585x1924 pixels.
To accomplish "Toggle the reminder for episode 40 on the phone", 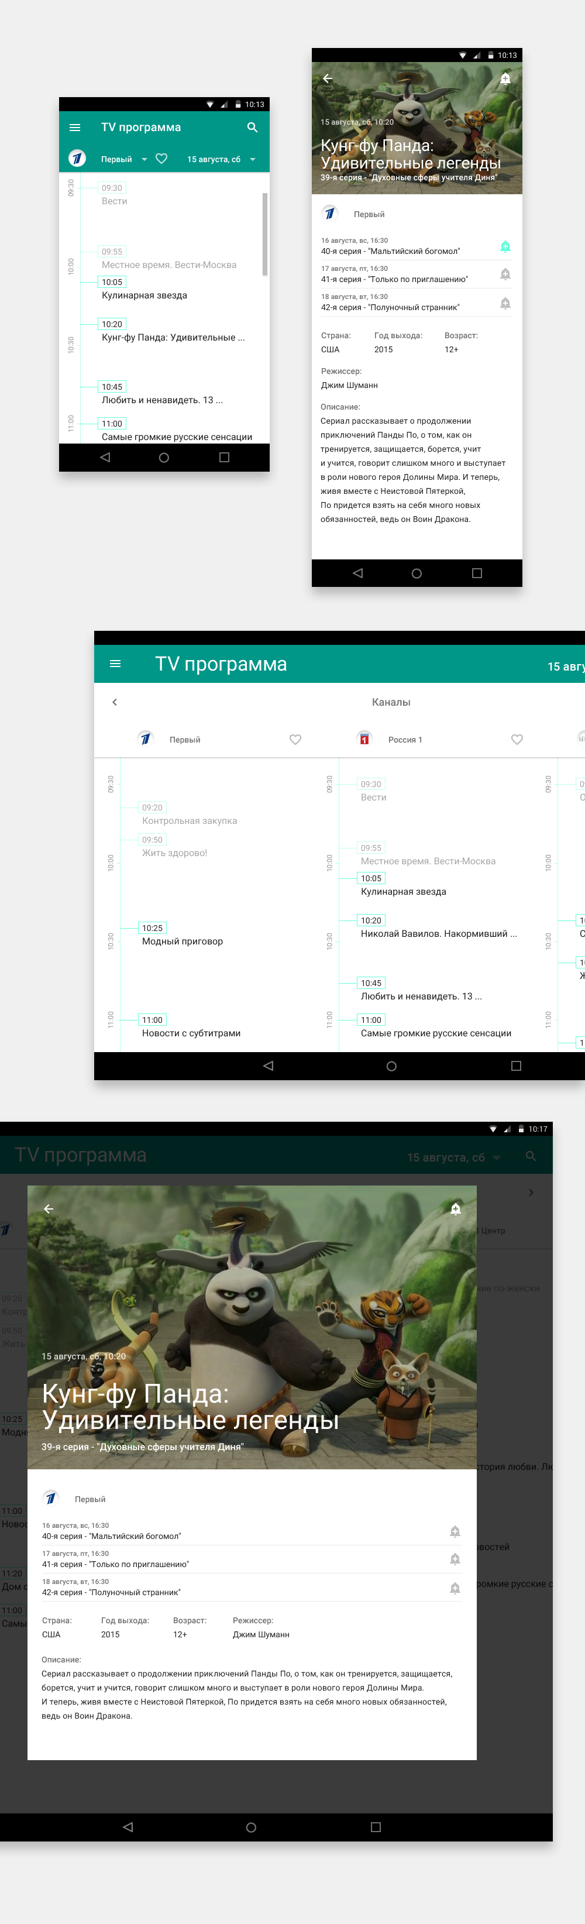I will (x=505, y=246).
